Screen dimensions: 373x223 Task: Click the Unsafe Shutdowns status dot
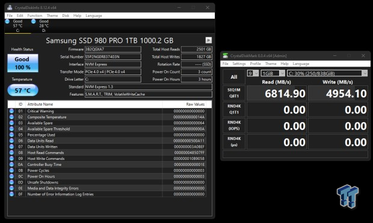11,182
